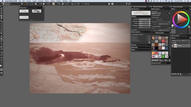This screenshot has width=191, height=107.
Task: Click the highlighted orange icon in property bar
Action: 25,4
